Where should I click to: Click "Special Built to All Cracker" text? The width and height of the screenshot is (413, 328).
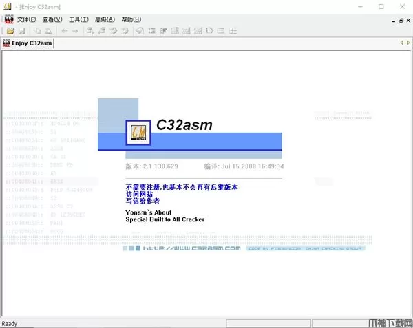(165, 219)
